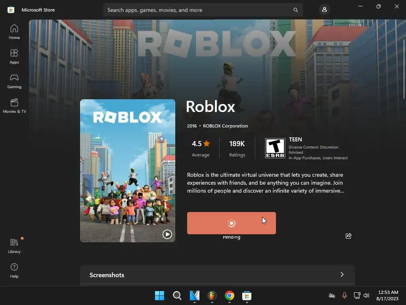Restore down the Microsoft Store window
406x305 pixels.
point(379,6)
